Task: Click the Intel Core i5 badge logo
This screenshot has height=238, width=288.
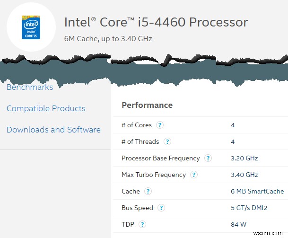Action: (31, 26)
